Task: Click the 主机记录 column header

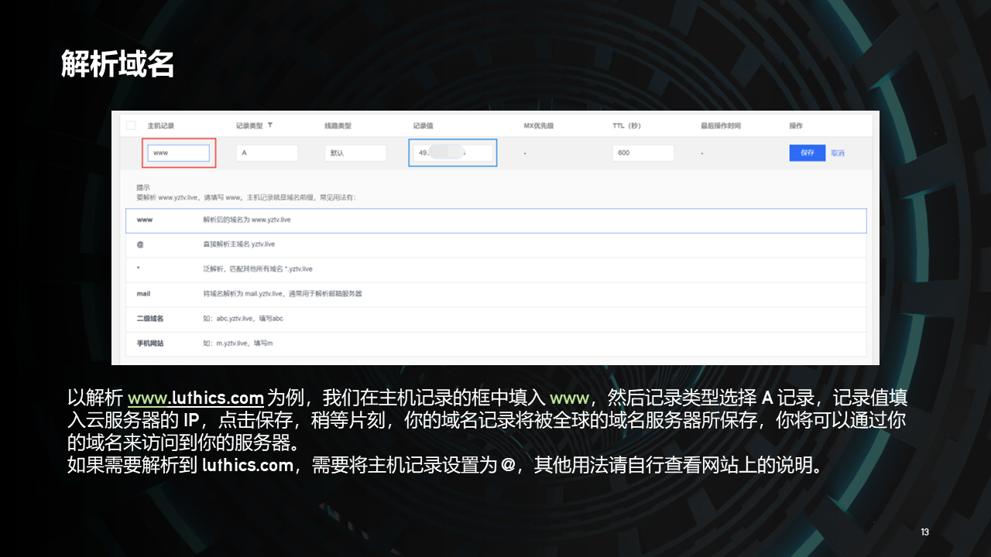Action: point(161,125)
